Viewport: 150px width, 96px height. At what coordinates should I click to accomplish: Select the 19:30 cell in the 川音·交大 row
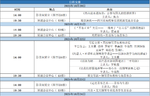click(x=17, y=90)
